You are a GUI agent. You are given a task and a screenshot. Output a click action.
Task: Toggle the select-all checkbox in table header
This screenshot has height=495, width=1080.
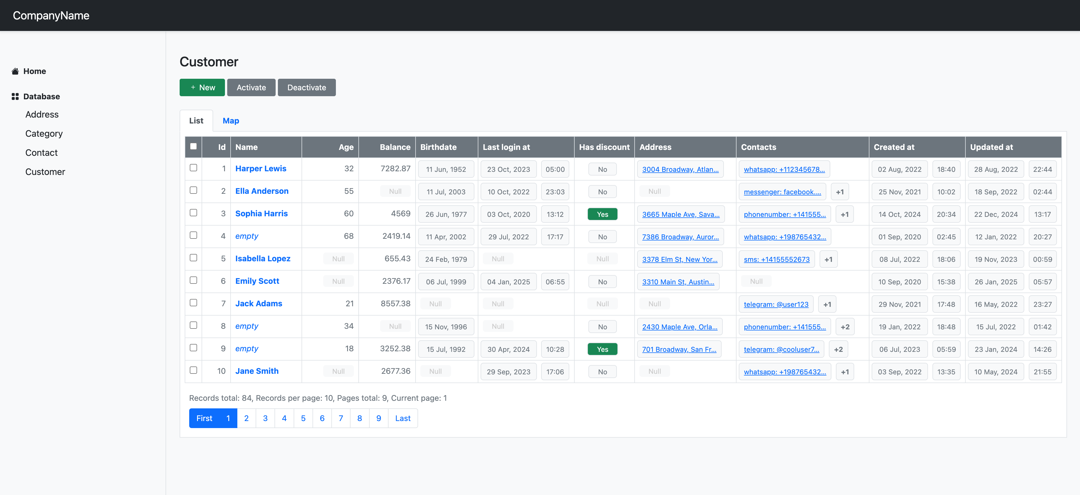pos(193,146)
